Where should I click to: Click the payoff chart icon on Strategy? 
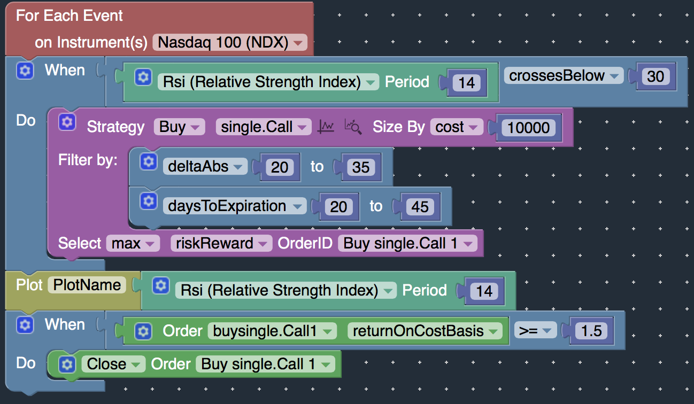[x=326, y=127]
